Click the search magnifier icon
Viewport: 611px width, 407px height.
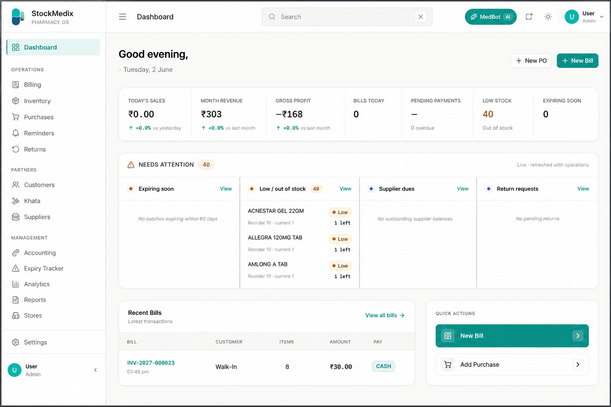click(x=272, y=17)
